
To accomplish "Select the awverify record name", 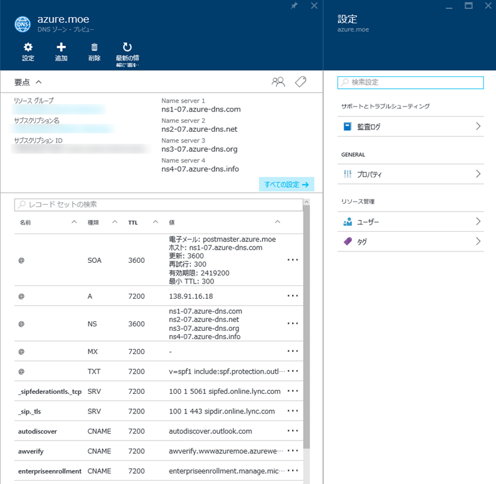I will (x=31, y=451).
